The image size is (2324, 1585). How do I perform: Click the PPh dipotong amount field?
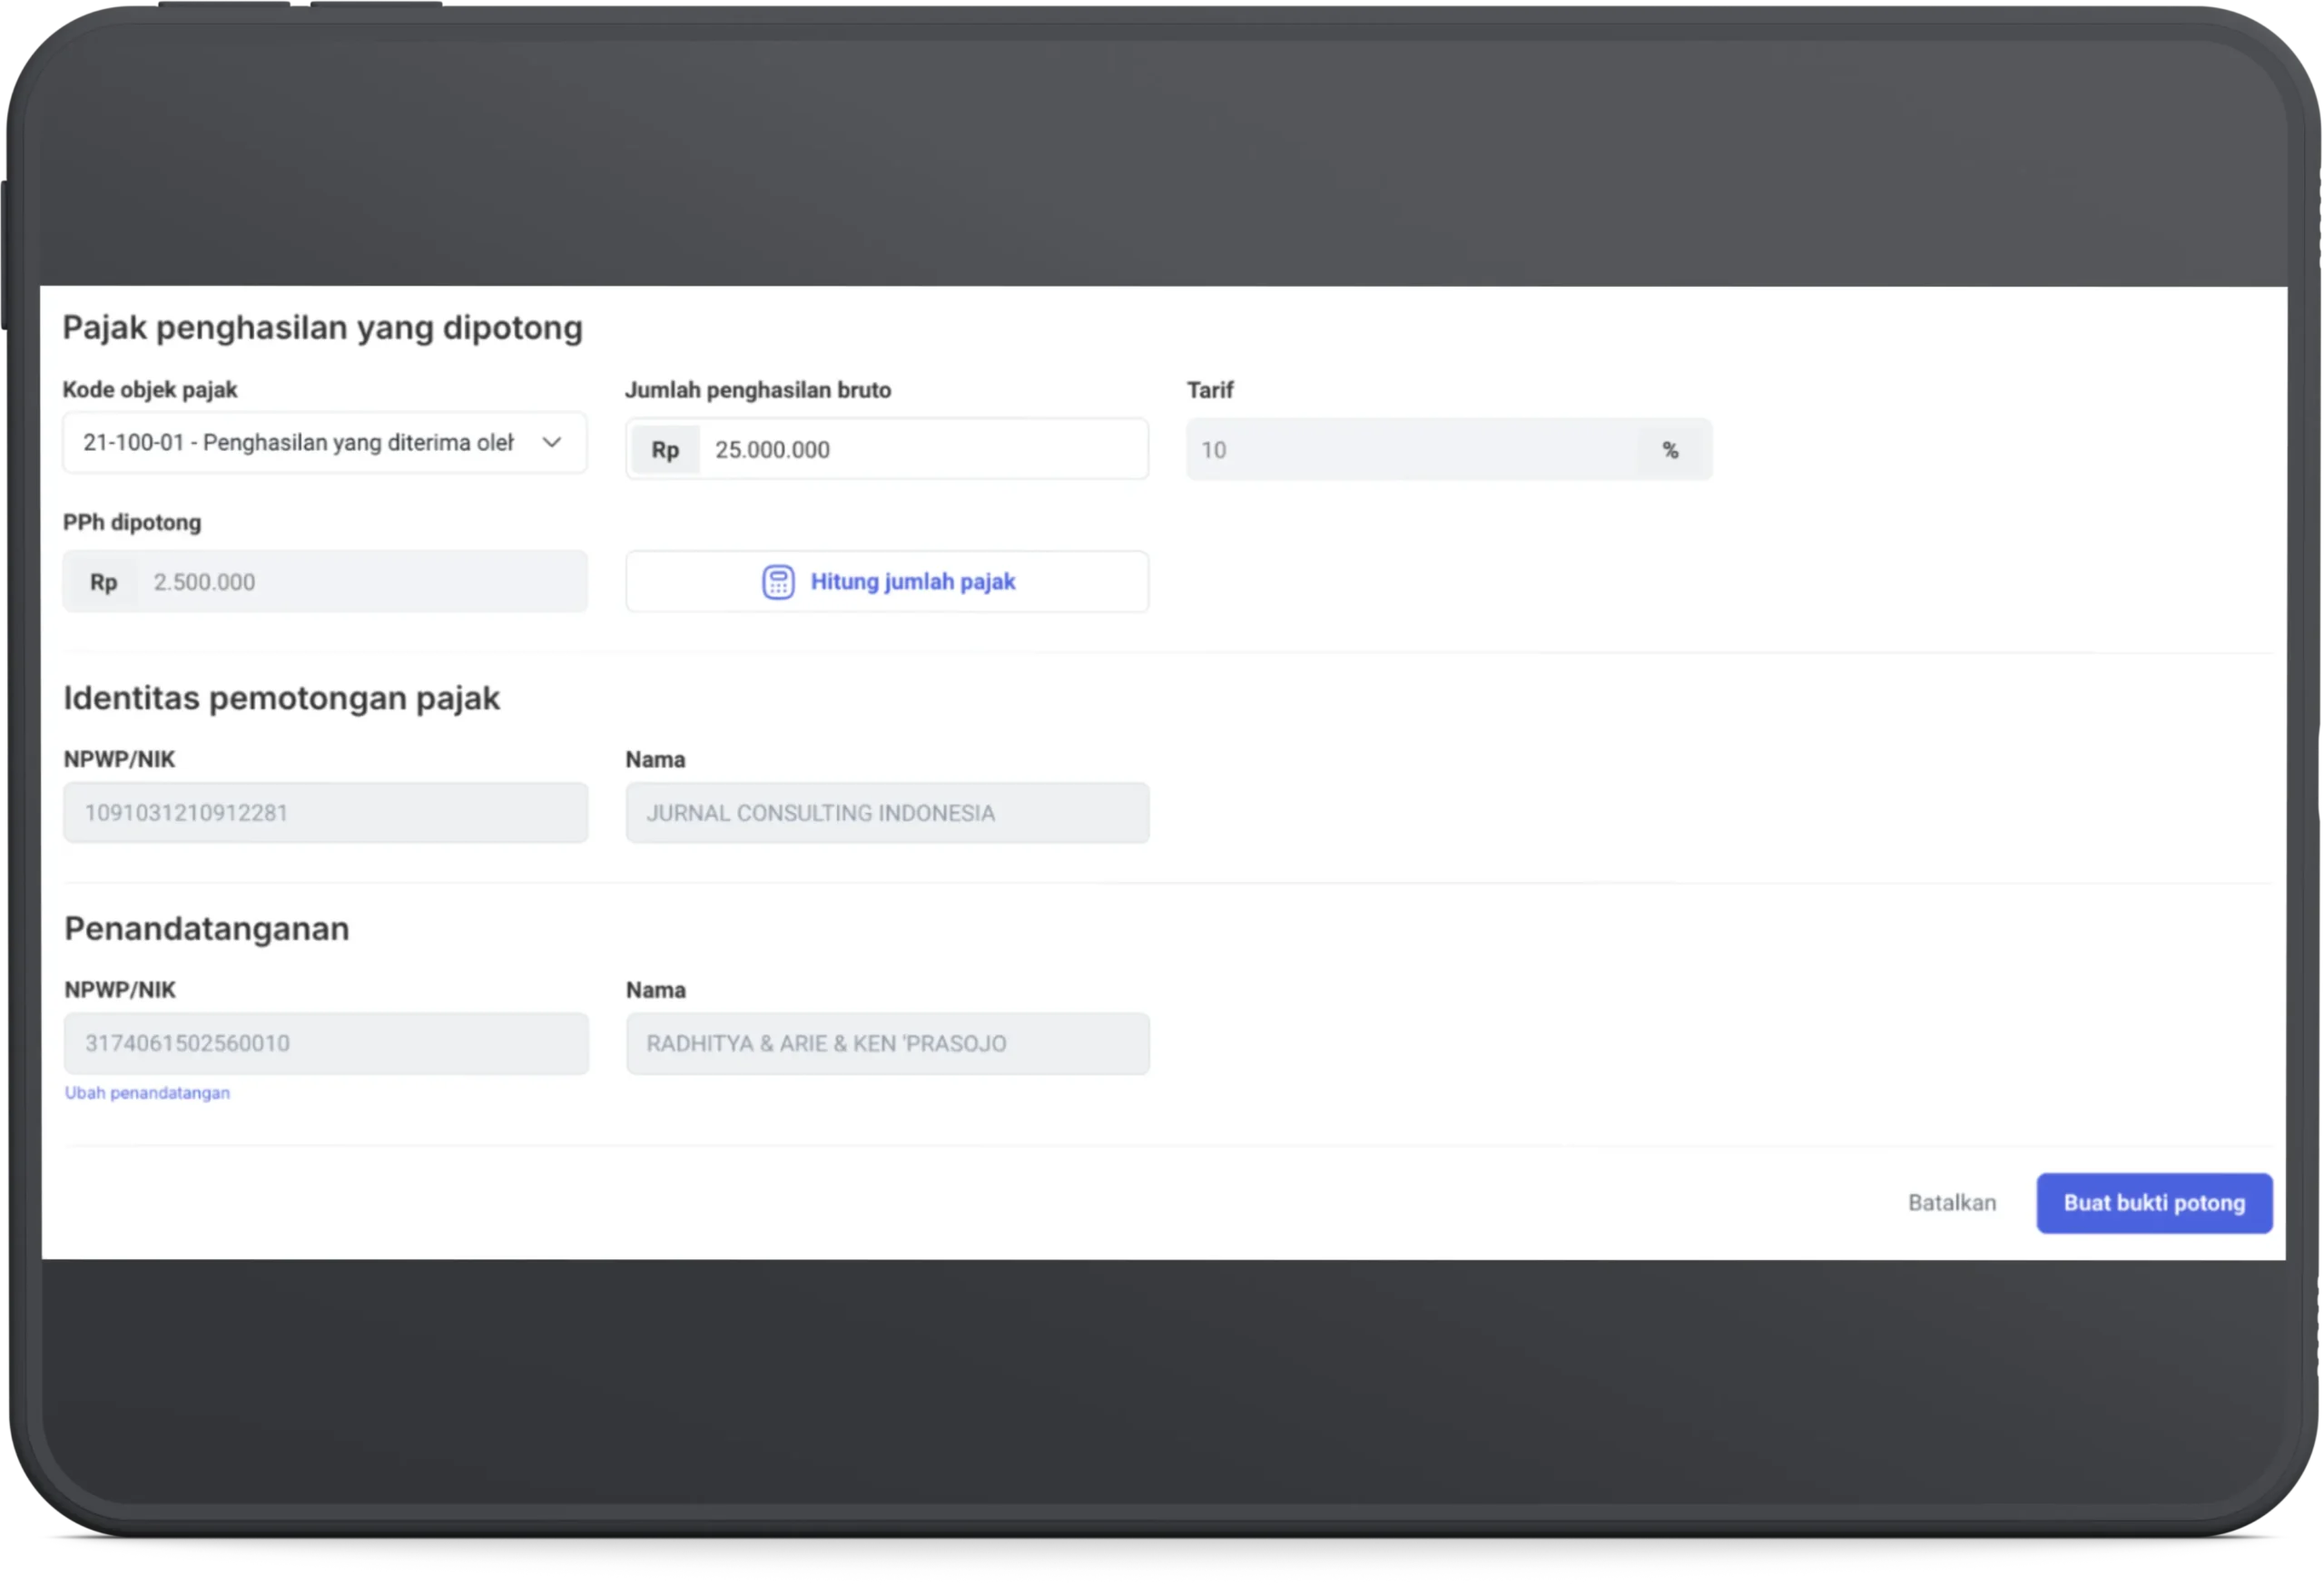[360, 582]
